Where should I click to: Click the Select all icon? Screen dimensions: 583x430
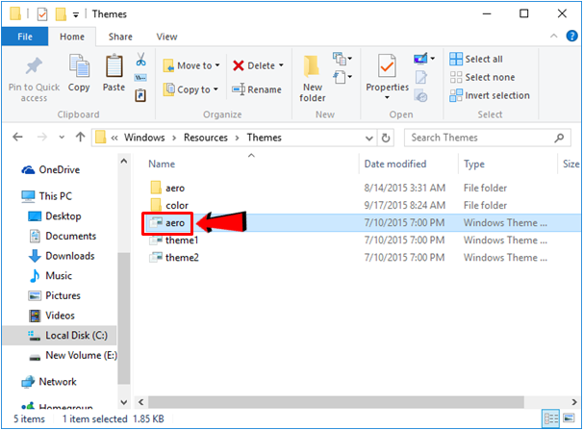click(456, 59)
